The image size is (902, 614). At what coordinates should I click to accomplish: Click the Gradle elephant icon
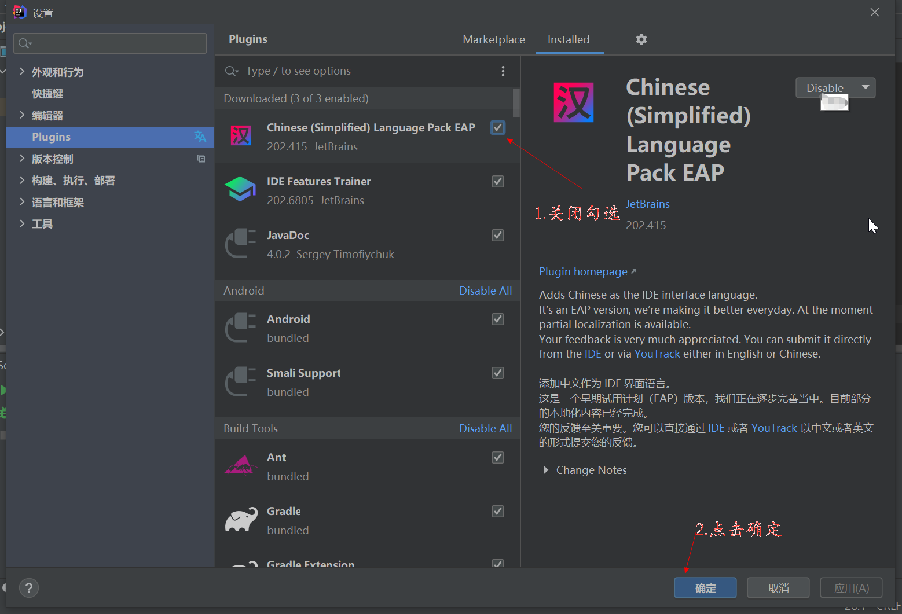241,520
